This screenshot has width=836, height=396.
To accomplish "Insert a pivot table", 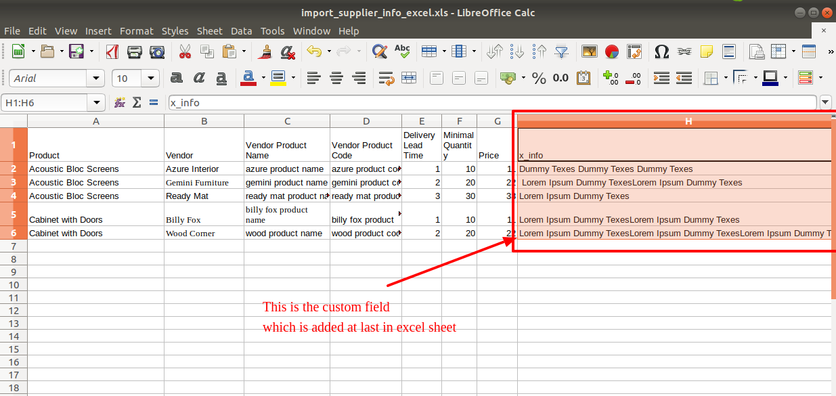I will pos(634,51).
